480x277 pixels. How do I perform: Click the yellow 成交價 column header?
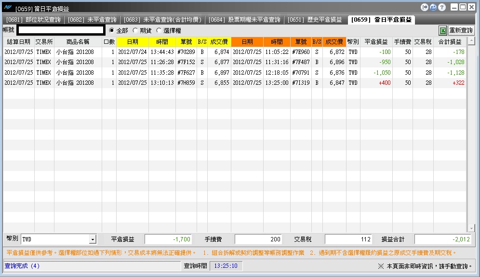pyautogui.click(x=219, y=42)
